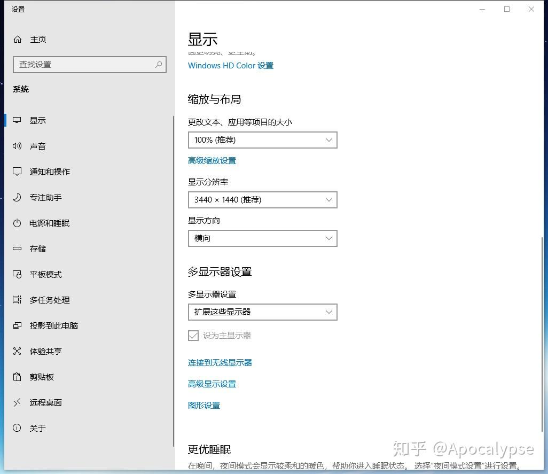The width and height of the screenshot is (548, 474).
Task: Select 关于 (About) in the sidebar
Action: [x=16, y=428]
